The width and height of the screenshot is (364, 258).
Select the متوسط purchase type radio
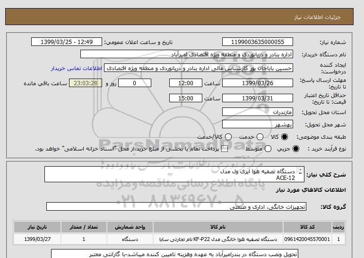(268, 149)
